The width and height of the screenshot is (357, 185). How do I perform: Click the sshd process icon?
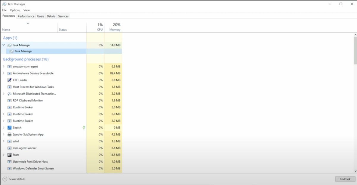[x=10, y=141]
